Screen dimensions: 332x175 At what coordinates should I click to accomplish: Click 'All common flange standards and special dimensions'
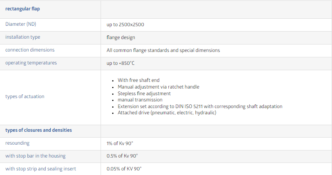163,50
